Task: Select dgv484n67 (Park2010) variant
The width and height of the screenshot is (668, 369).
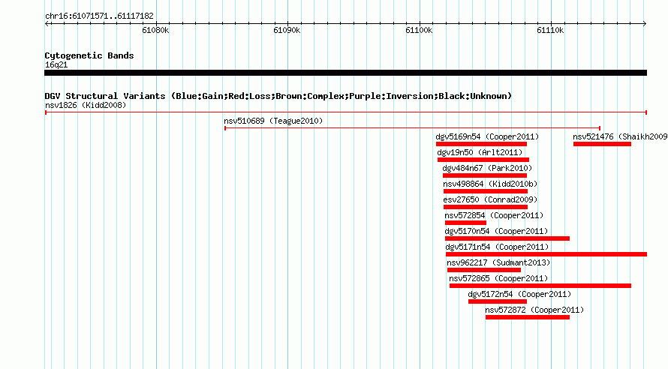Action: 487,169
